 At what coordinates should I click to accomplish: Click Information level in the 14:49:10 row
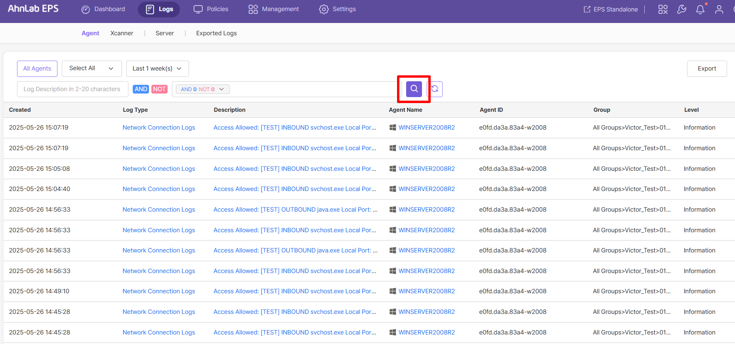[699, 291]
